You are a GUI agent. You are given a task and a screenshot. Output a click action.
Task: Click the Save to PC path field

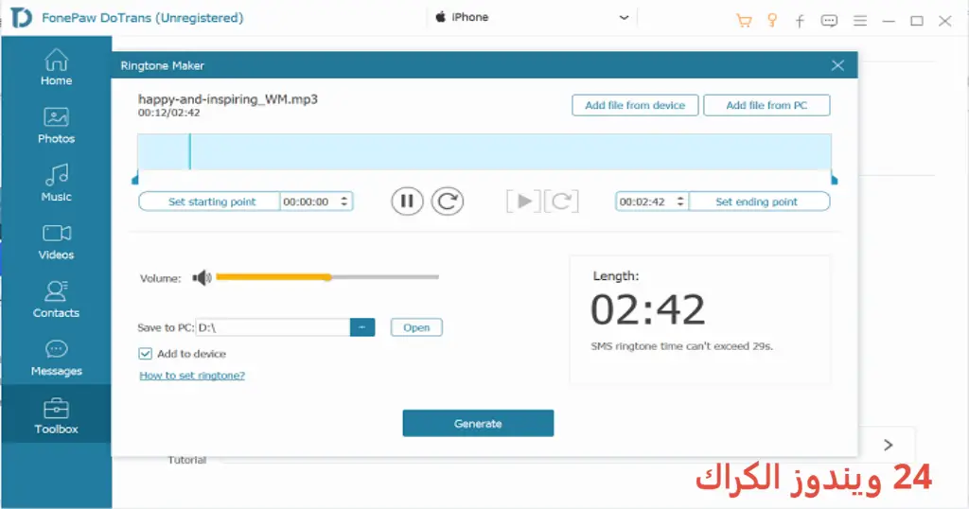pos(273,327)
